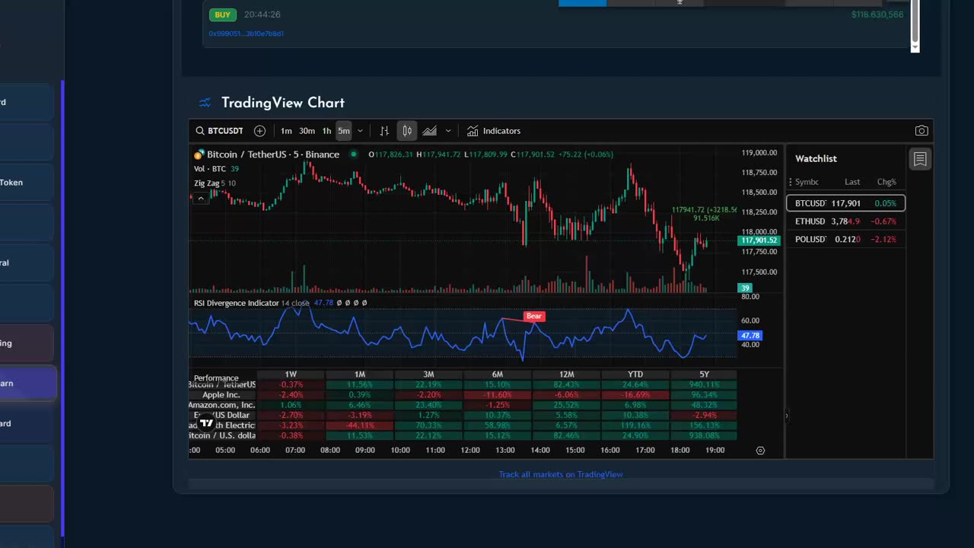Toggle the Watchlist panel icon
974x548 pixels.
click(x=920, y=159)
